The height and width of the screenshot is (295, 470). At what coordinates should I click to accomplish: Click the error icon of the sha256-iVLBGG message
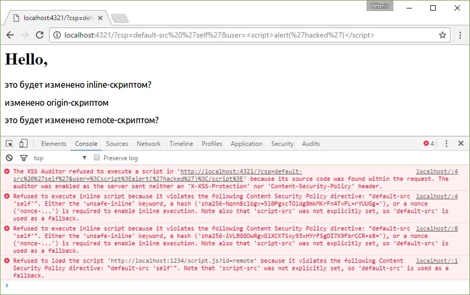(7, 228)
